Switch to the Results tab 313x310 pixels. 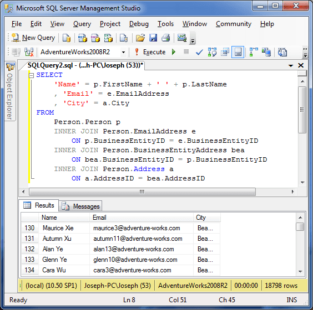pyautogui.click(x=39, y=205)
